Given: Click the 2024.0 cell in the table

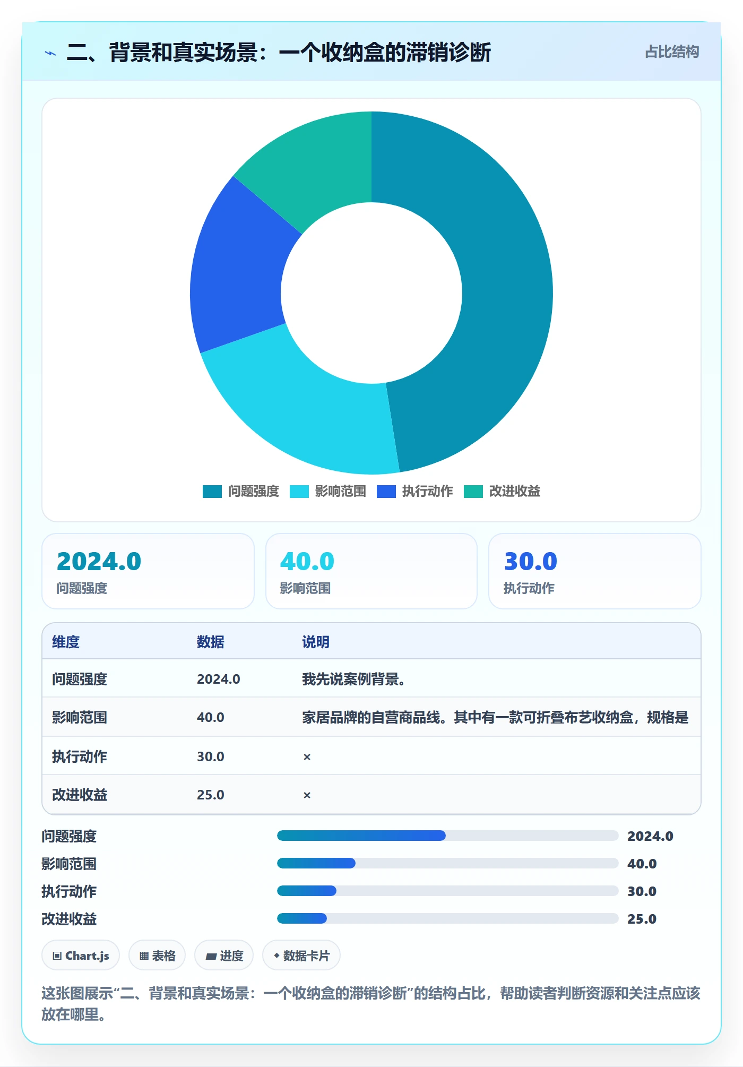Looking at the screenshot, I should (x=219, y=679).
